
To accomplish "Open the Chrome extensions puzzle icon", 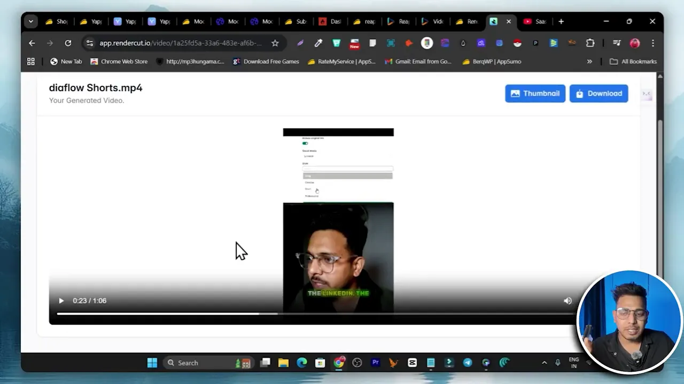I will point(590,43).
